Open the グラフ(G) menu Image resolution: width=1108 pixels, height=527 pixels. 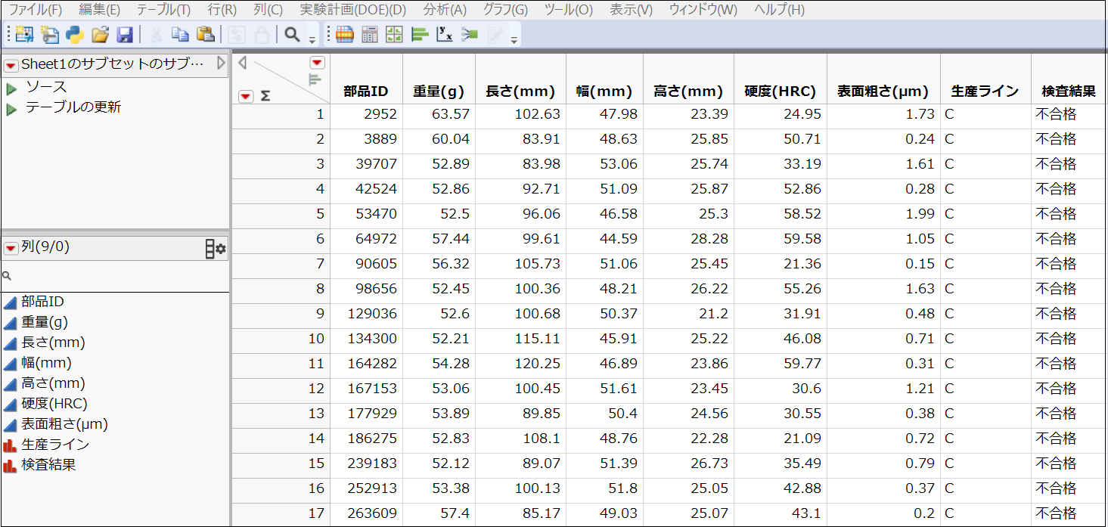[x=505, y=10]
